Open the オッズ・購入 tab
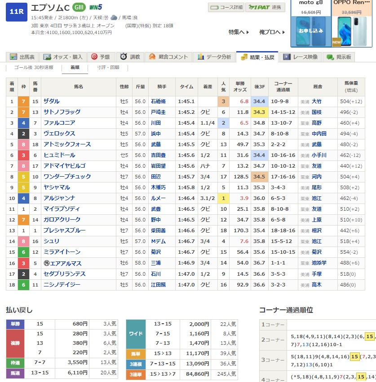 (x=63, y=57)
